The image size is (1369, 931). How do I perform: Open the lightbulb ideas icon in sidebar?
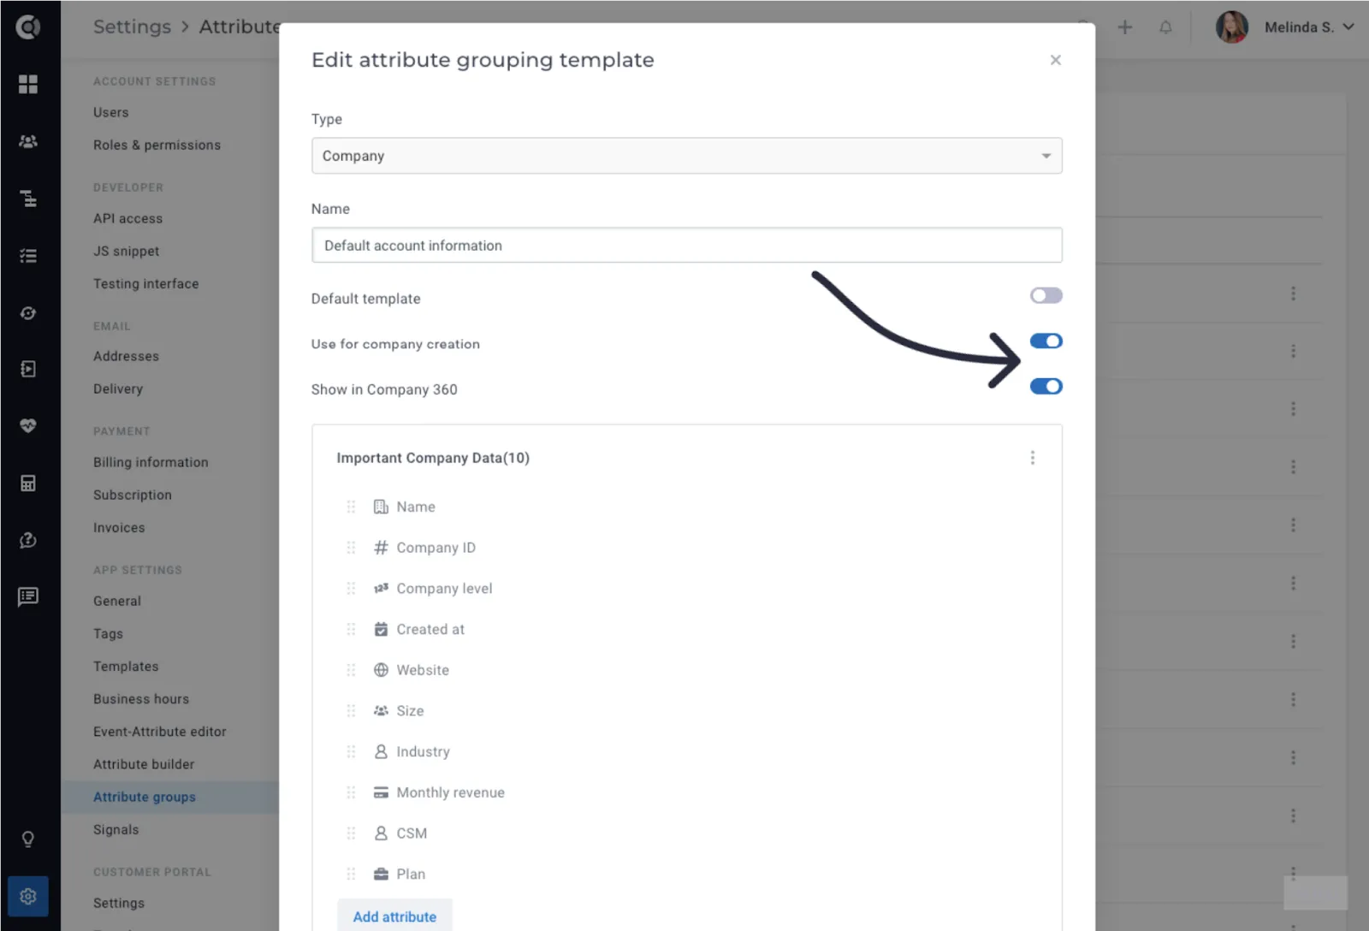[x=28, y=839]
